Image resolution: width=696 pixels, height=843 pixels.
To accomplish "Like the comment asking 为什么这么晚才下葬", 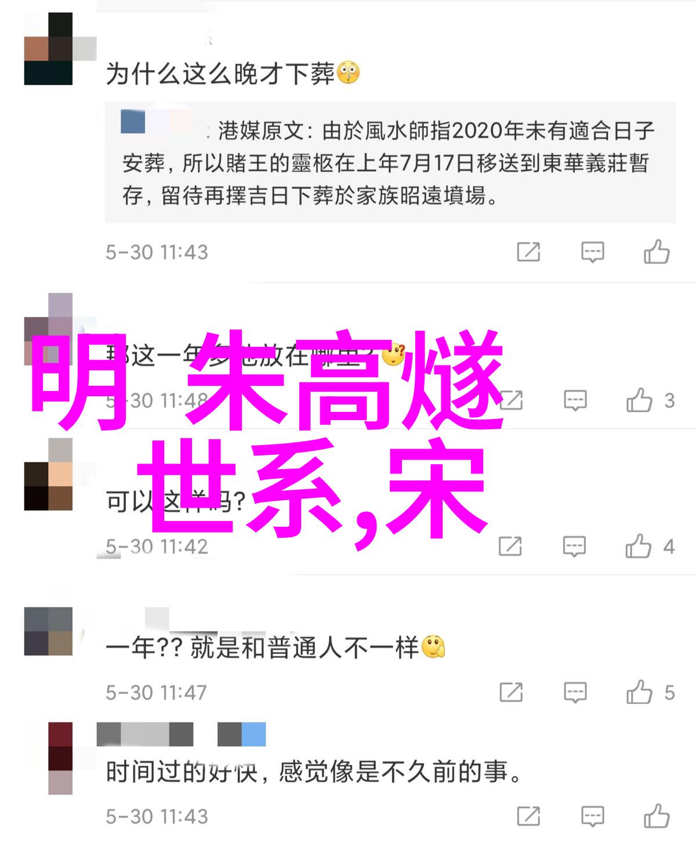I will tap(657, 252).
